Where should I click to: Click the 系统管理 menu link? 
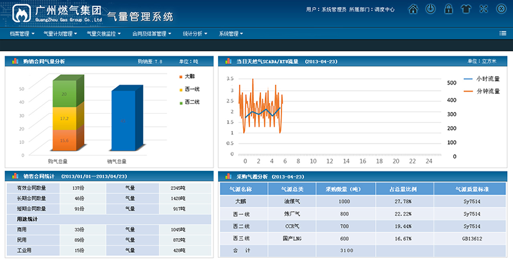231,33
